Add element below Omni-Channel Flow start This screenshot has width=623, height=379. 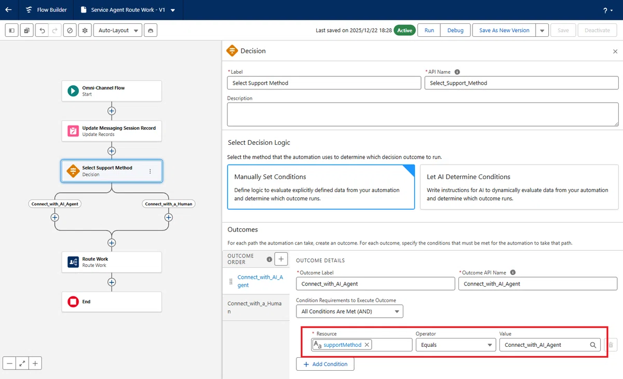(112, 111)
